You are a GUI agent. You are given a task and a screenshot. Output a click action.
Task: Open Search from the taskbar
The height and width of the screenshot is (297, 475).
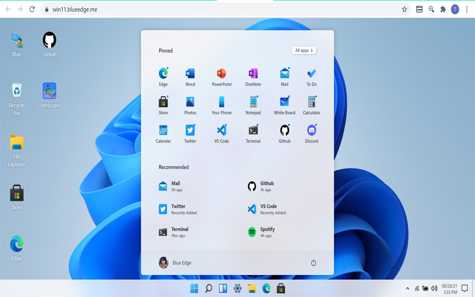(x=208, y=289)
